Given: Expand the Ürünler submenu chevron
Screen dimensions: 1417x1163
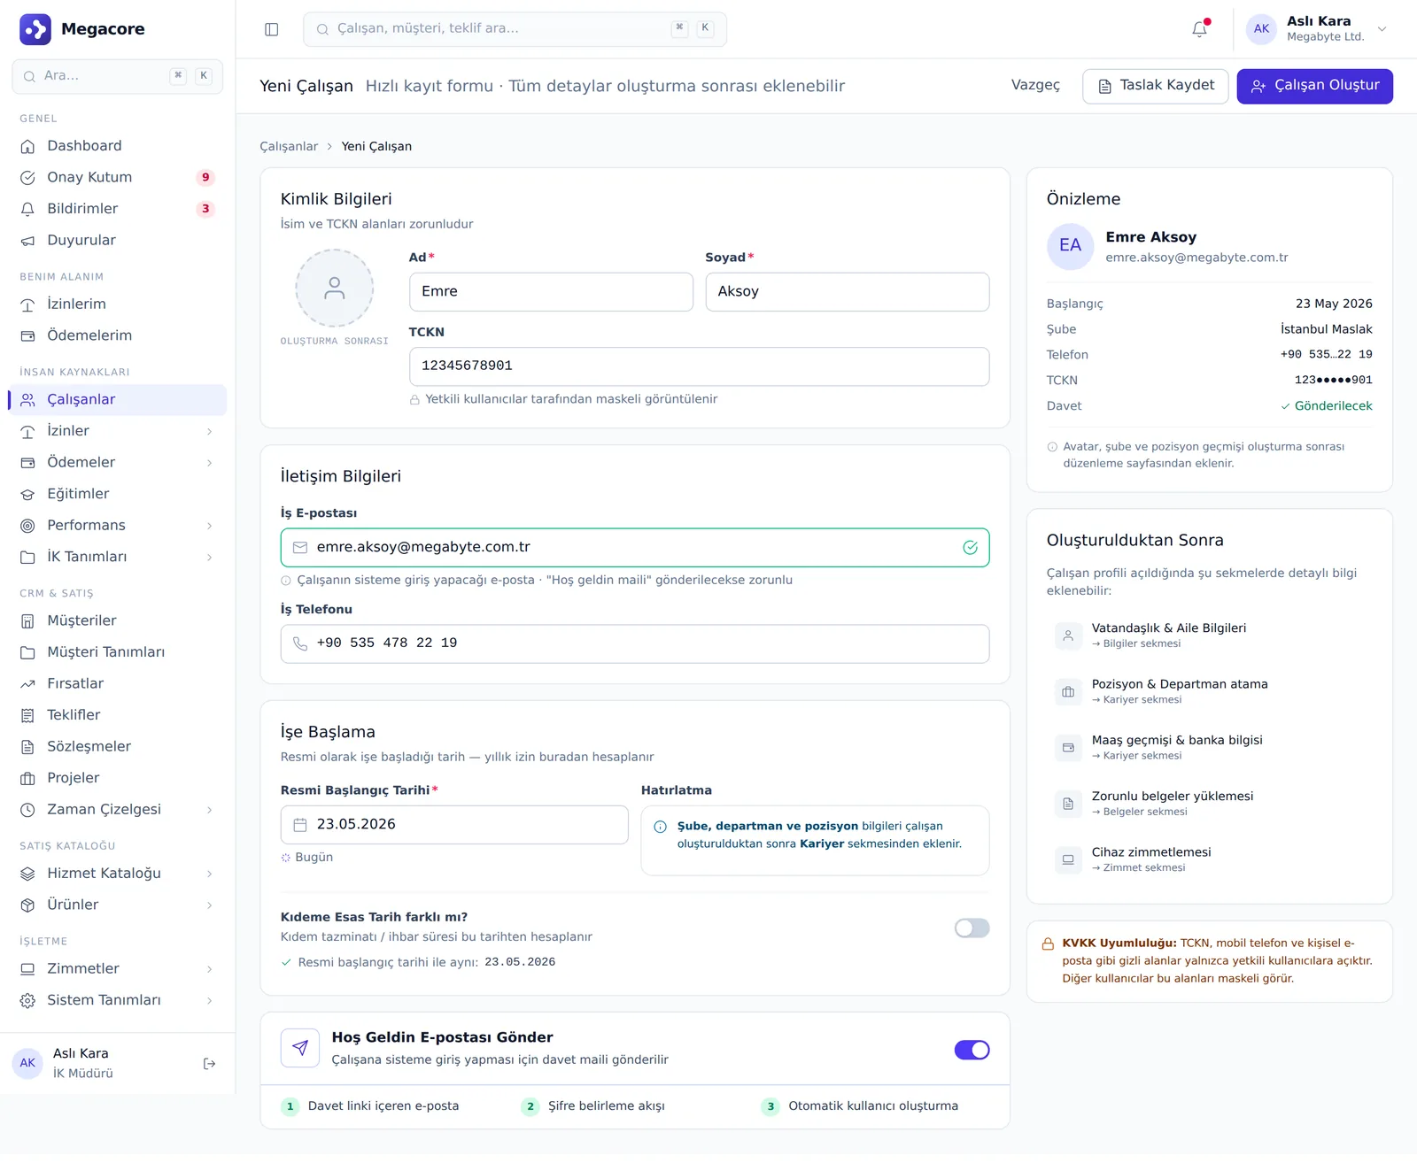Looking at the screenshot, I should click(x=209, y=905).
